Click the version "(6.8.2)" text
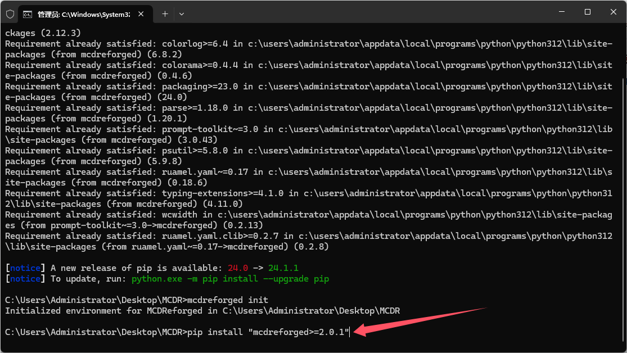 (x=164, y=55)
